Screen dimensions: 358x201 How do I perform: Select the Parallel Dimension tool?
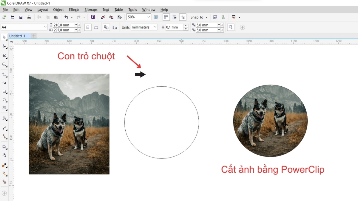[x=4, y=128]
